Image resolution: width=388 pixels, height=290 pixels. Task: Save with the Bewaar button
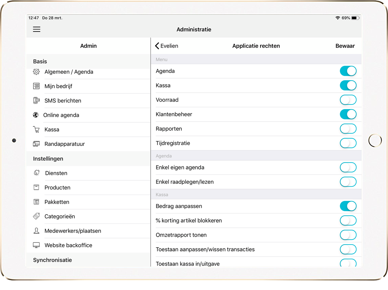click(345, 46)
